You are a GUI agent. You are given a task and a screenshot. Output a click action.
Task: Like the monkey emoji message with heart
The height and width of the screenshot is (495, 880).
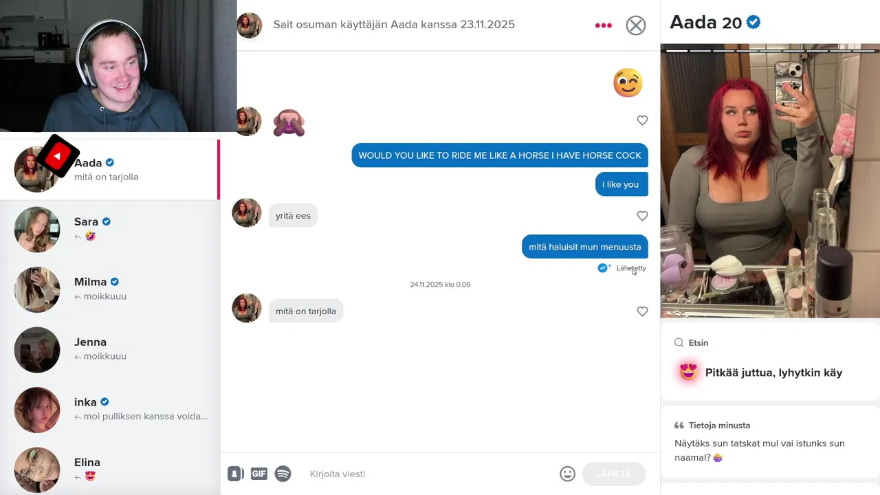tap(642, 120)
